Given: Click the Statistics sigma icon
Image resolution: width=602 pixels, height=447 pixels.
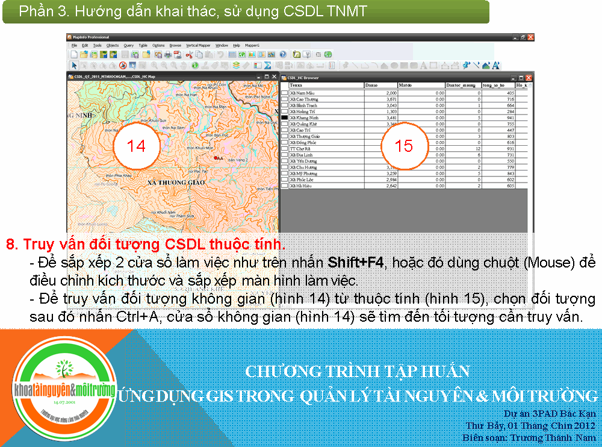Looking at the screenshot, I should (268, 65).
